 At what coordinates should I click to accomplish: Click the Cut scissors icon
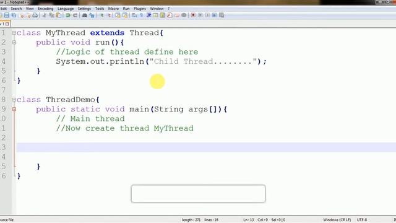(45, 15)
